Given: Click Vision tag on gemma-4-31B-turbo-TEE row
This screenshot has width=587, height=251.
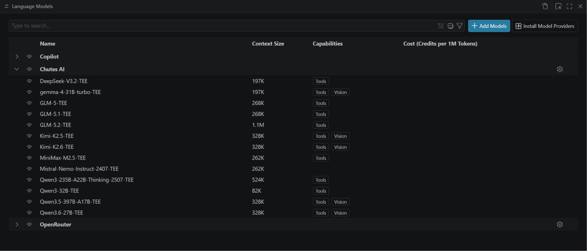Looking at the screenshot, I should [x=340, y=92].
